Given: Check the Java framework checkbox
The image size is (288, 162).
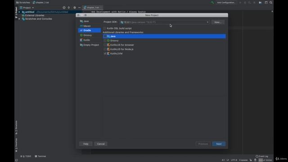Looking at the screenshot, I should click(x=105, y=36).
